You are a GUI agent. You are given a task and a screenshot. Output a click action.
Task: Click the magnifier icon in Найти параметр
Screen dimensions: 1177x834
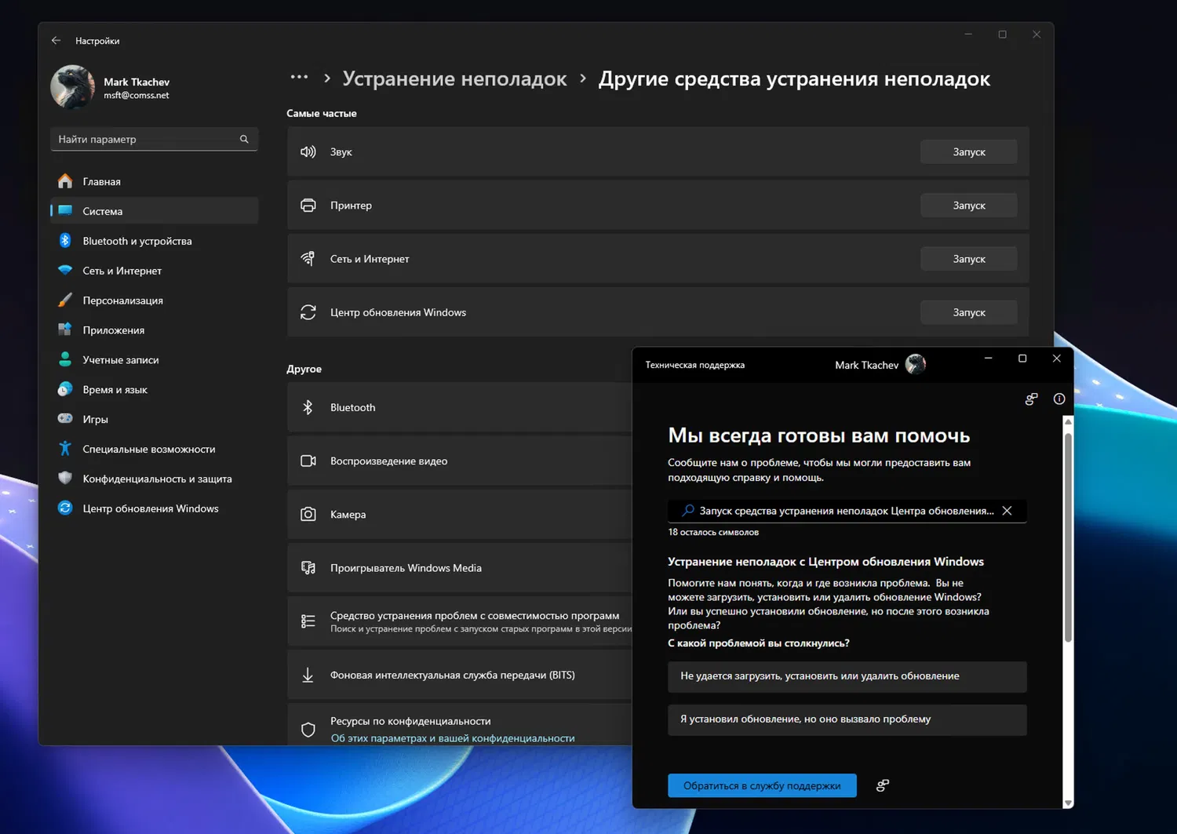244,139
